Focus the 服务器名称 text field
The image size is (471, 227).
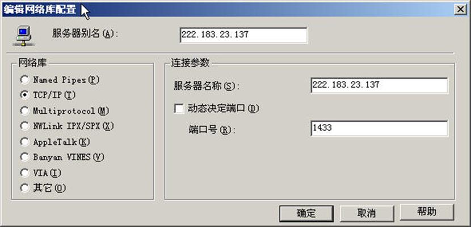(380, 85)
